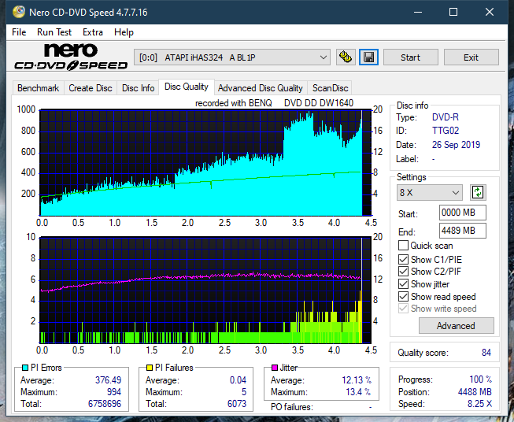Click the End MB input field
This screenshot has height=422, width=514.
coord(462,231)
